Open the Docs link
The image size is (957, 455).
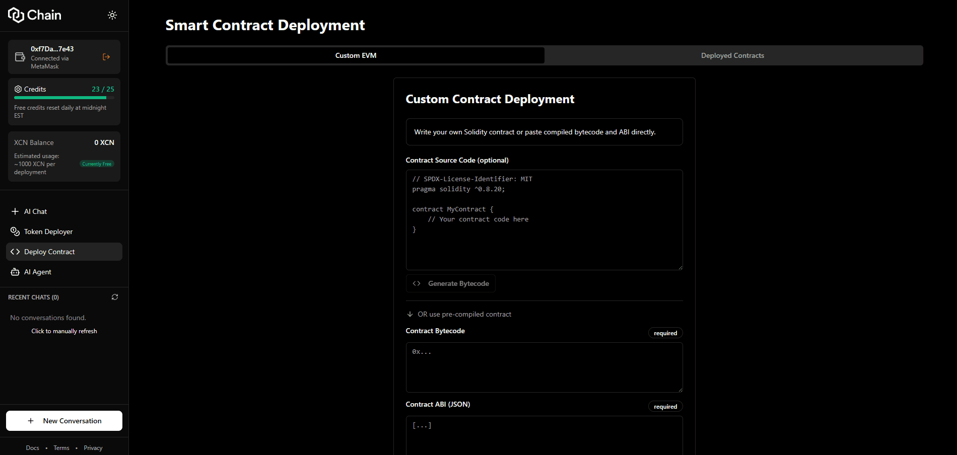click(x=32, y=447)
